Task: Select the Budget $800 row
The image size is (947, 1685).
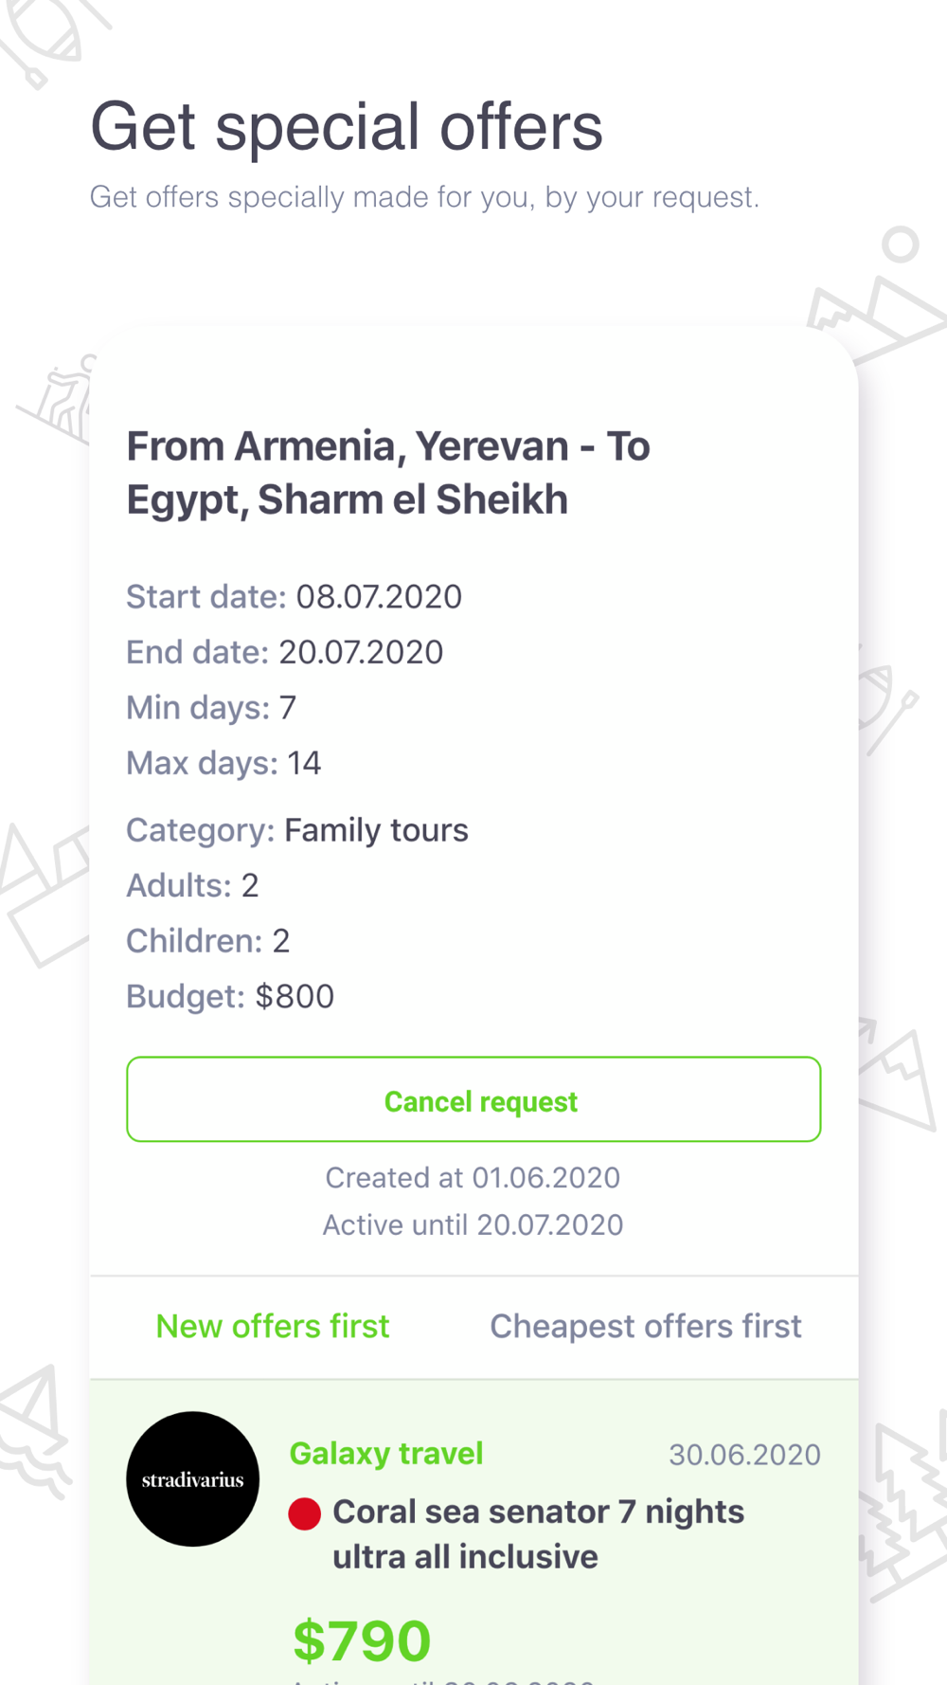Action: pyautogui.click(x=230, y=996)
